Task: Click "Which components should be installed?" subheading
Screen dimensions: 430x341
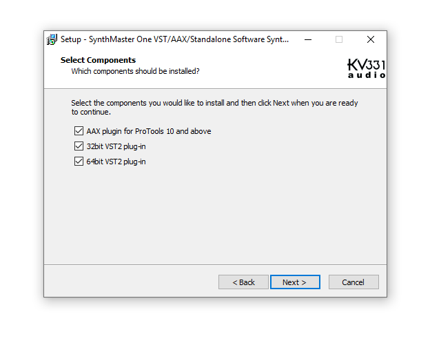Action: click(135, 71)
